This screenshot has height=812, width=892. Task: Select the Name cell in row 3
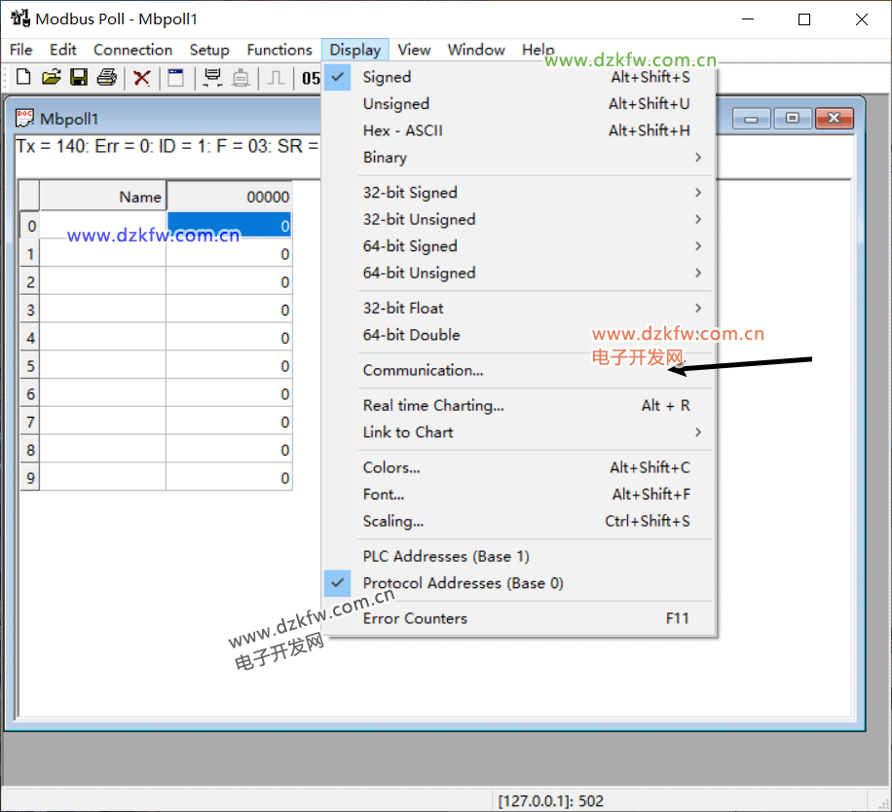coord(102,311)
